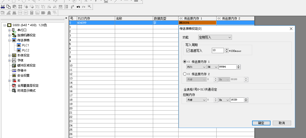This screenshot has width=306, height=138.
Task: Increase the write cycle value stepper
Action: [x=227, y=49]
